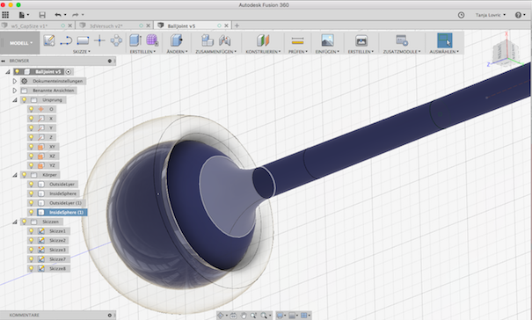This screenshot has width=532, height=320.
Task: Click the ViewCube to change orientation
Action: pyautogui.click(x=506, y=52)
